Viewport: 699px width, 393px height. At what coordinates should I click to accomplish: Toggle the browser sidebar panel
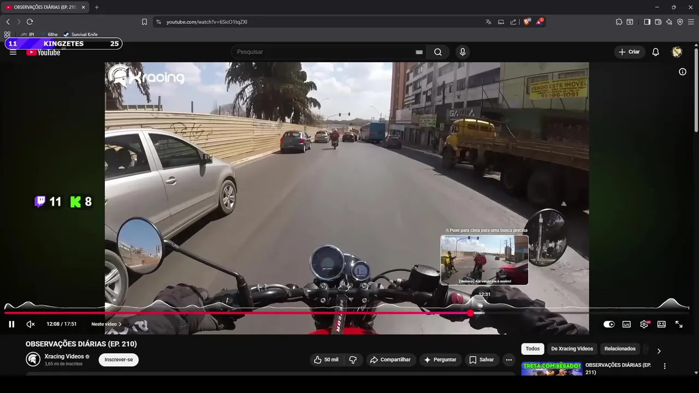click(x=647, y=22)
